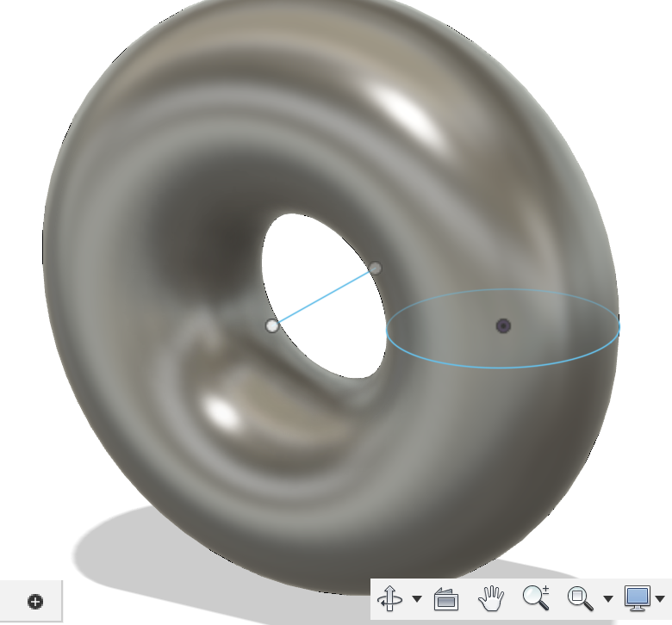The width and height of the screenshot is (672, 625).
Task: Expand the Zoom Window options arrow
Action: point(607,598)
